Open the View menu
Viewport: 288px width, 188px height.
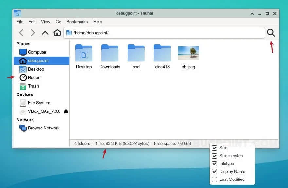[x=45, y=22]
